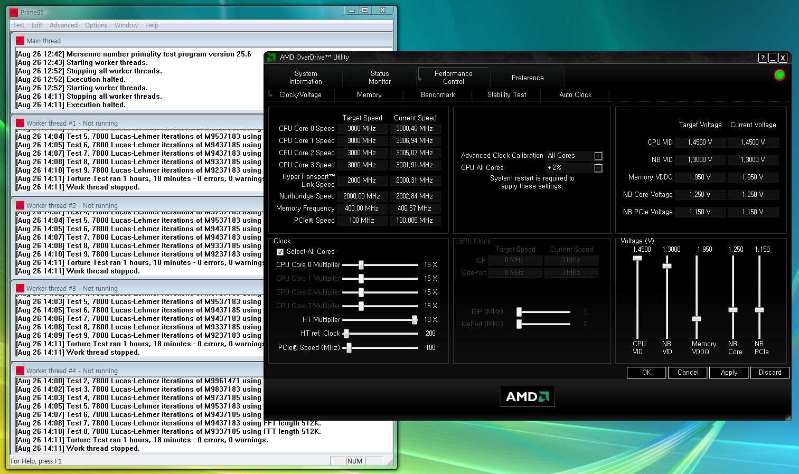The image size is (799, 474).
Task: Click the Cancel button in AMD OverDrive
Action: tap(688, 373)
